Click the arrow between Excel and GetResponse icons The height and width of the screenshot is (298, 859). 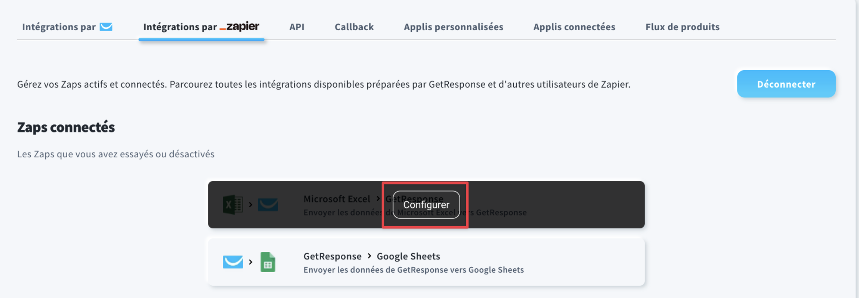(251, 205)
